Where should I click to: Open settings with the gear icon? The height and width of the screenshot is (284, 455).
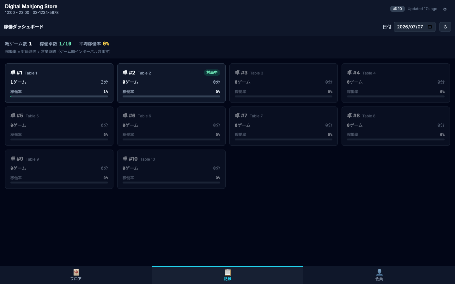[445, 9]
